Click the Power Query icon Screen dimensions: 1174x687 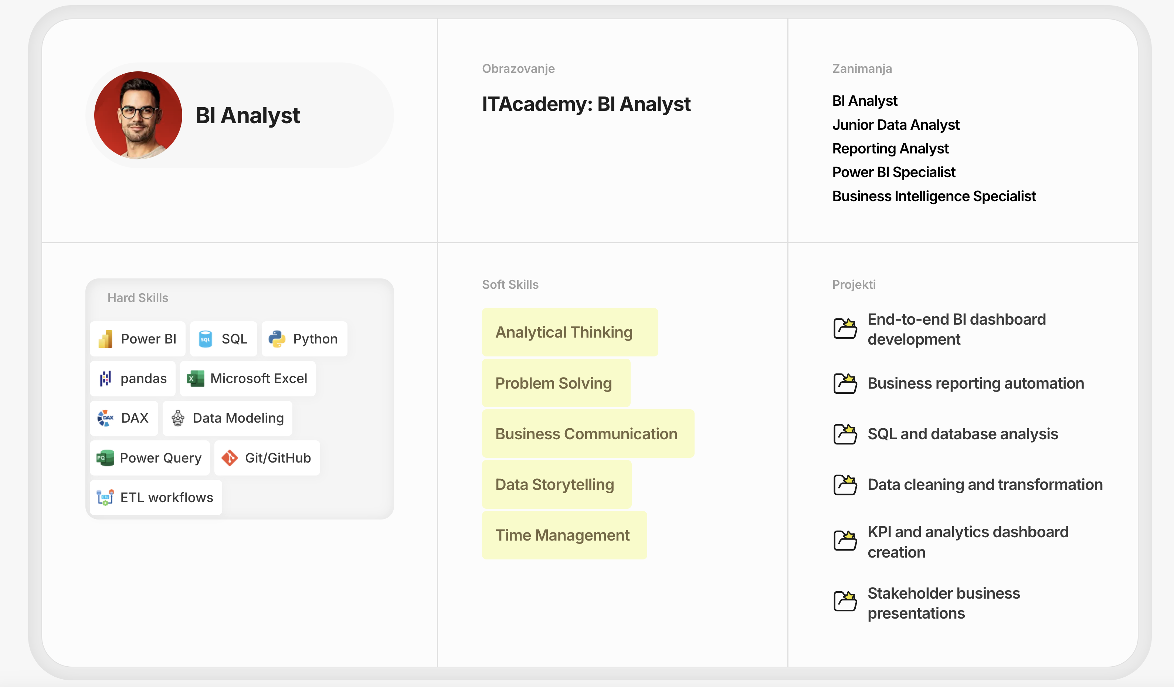(x=105, y=458)
